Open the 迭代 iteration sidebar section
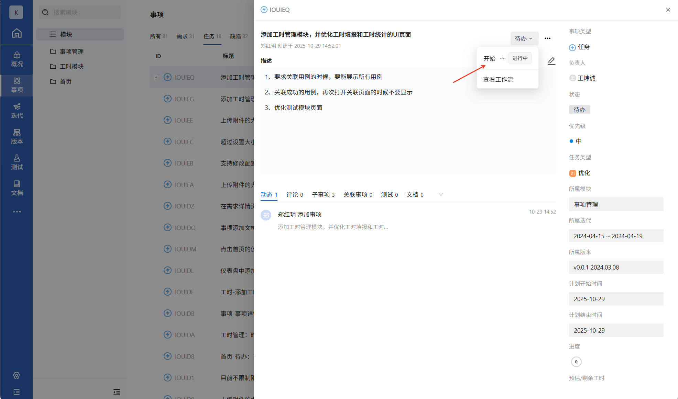 17,111
